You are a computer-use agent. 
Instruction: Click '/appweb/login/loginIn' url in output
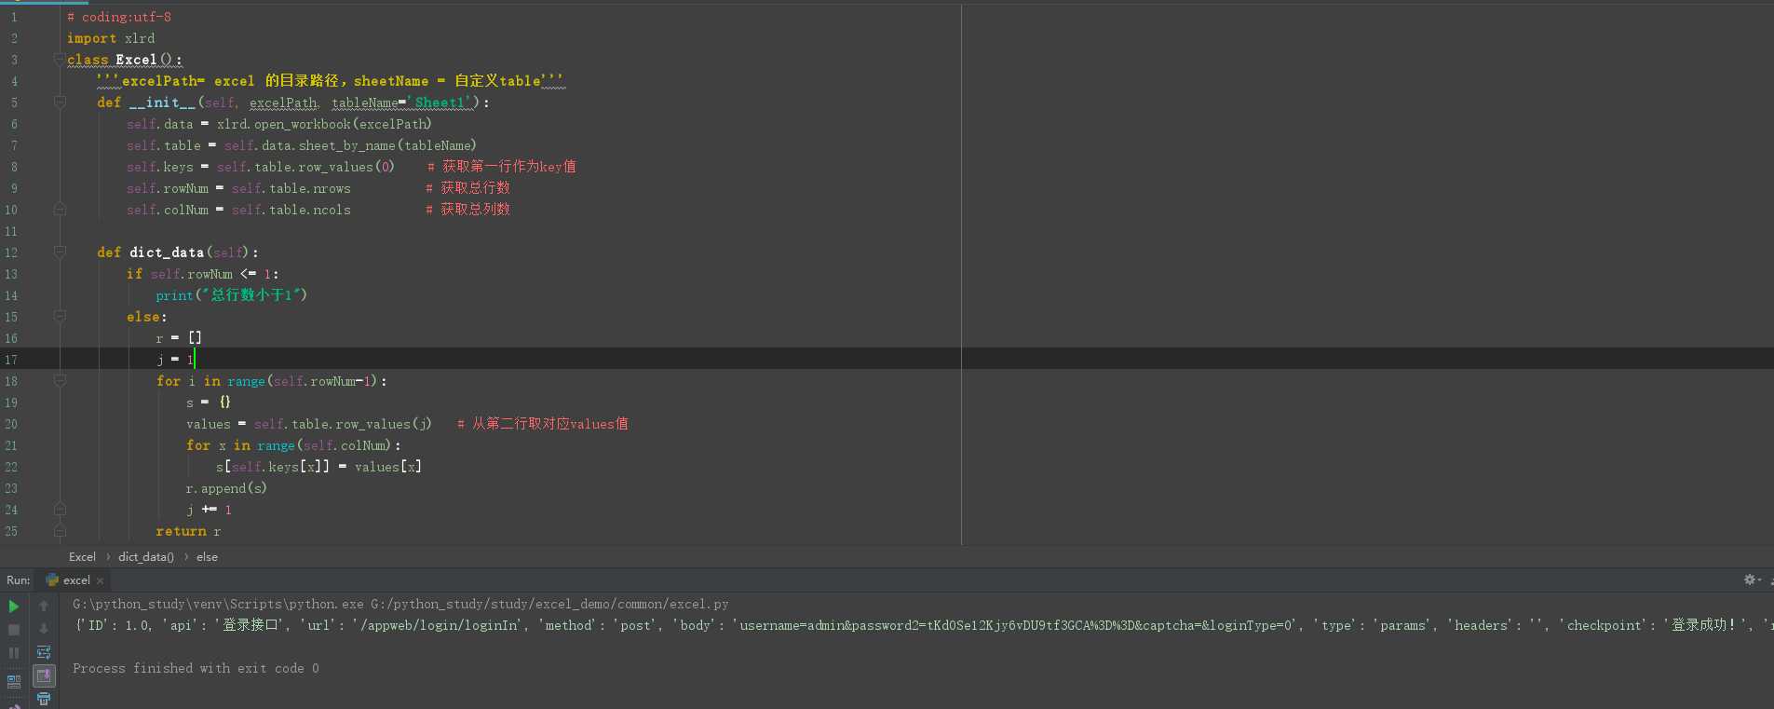coord(440,625)
